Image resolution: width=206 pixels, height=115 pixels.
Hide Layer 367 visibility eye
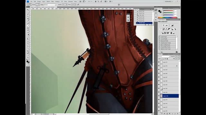[x=159, y=77]
